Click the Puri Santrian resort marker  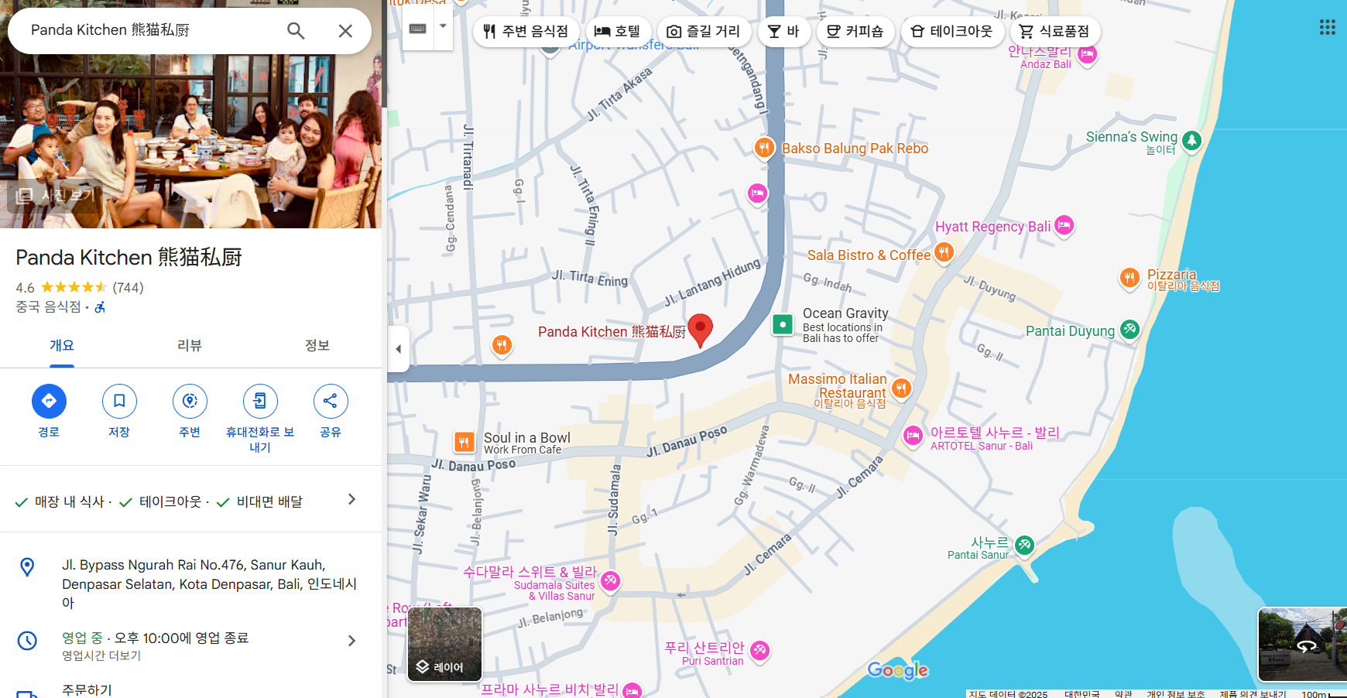(759, 651)
